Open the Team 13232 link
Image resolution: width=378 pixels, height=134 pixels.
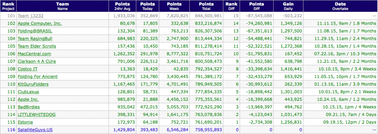pos(30,16)
